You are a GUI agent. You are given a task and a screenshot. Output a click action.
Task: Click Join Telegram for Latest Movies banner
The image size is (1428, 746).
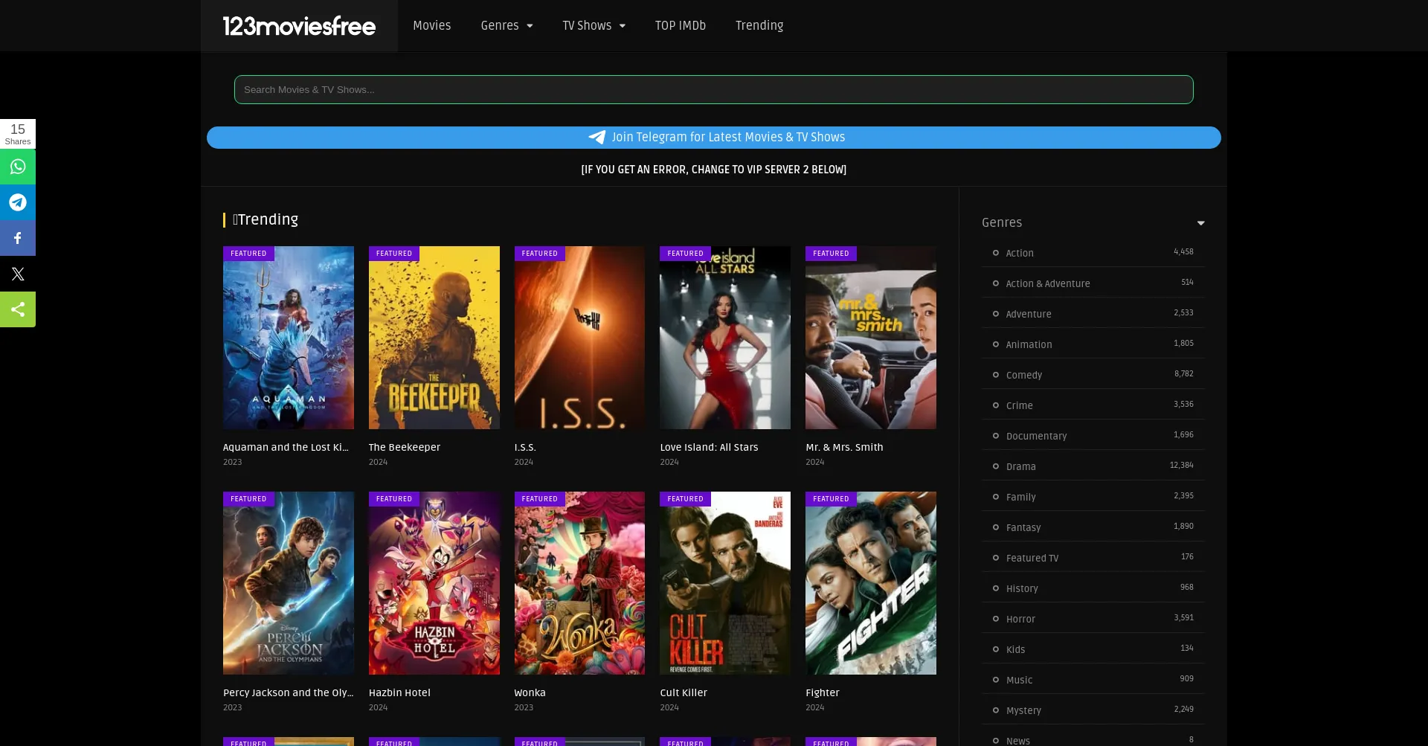click(714, 138)
